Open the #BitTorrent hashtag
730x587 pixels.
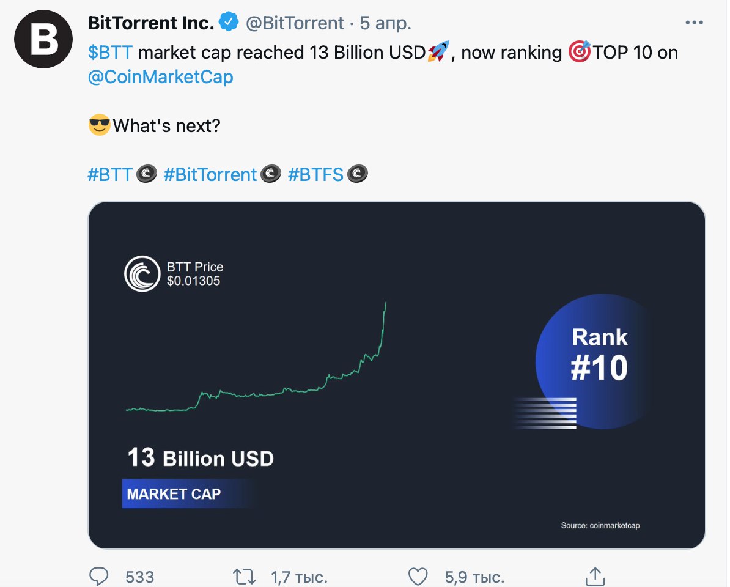[210, 175]
